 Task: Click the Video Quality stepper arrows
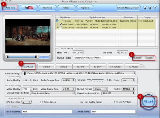tap(31, 89)
